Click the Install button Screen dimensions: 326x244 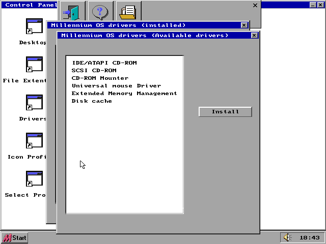click(x=225, y=112)
